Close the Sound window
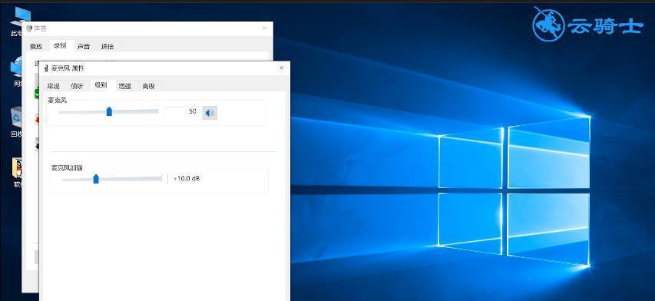The image size is (655, 301). pyautogui.click(x=264, y=28)
